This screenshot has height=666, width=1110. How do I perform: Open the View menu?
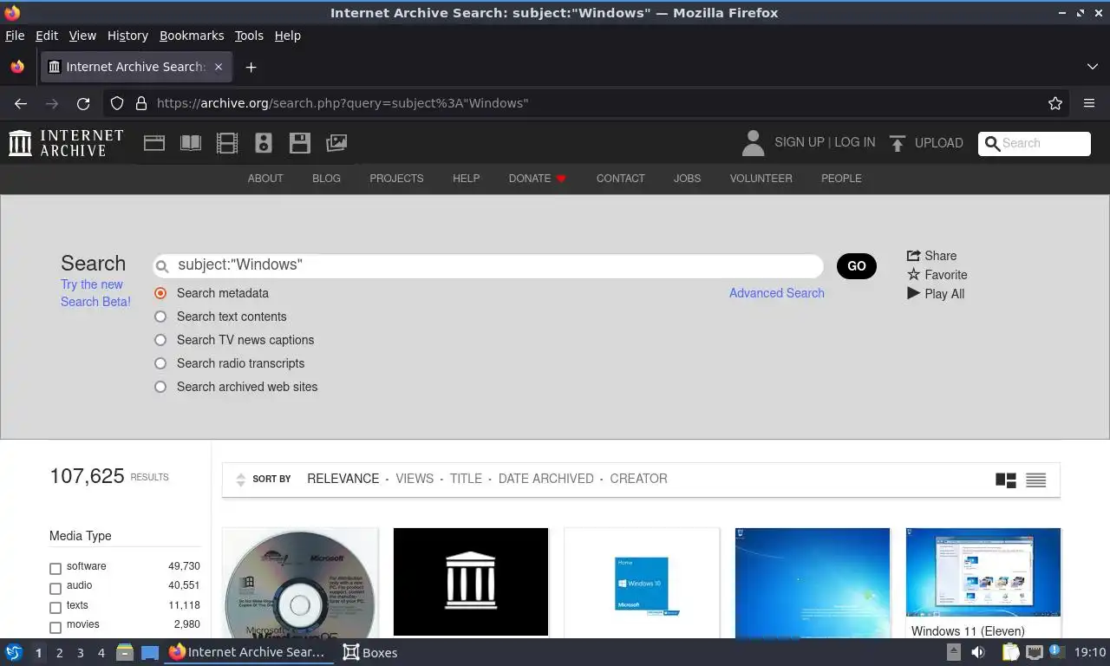pyautogui.click(x=82, y=36)
